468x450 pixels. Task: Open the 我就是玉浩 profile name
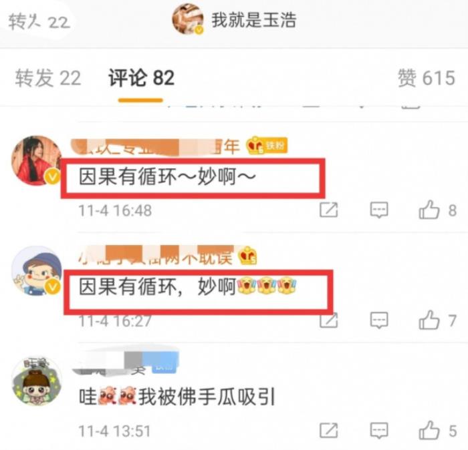253,20
